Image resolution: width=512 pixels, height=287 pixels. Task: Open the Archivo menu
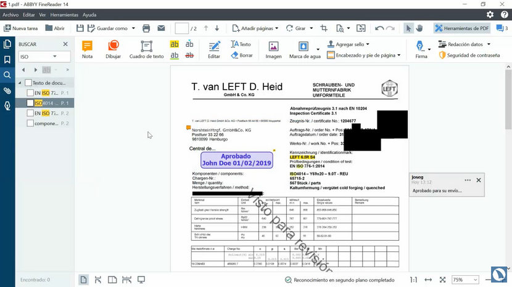coord(10,15)
